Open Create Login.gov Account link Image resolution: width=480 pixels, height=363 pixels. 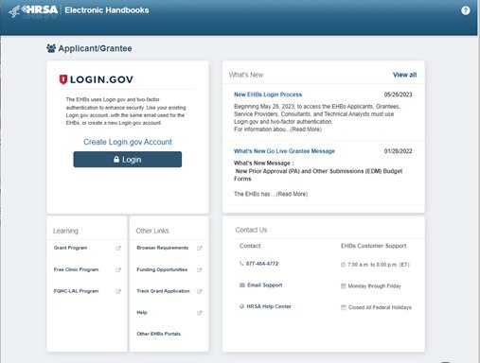tap(128, 142)
